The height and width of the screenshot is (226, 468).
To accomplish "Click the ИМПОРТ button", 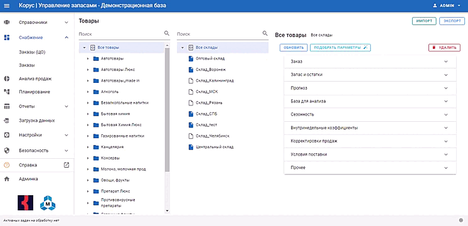I will (424, 21).
